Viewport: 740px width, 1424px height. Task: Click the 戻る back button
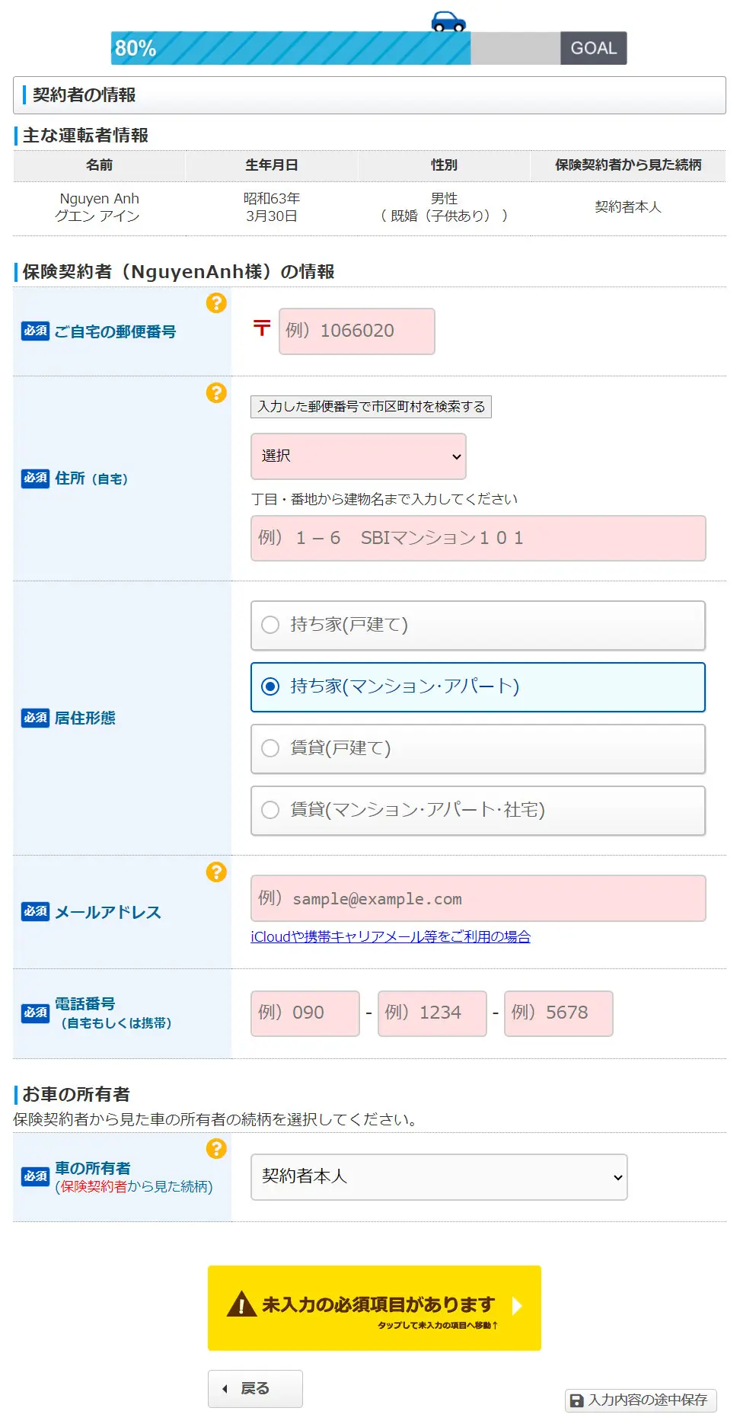(255, 1388)
